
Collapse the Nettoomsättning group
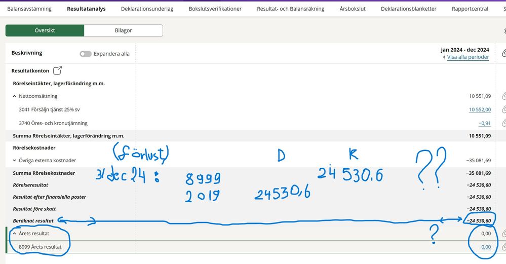click(15, 96)
